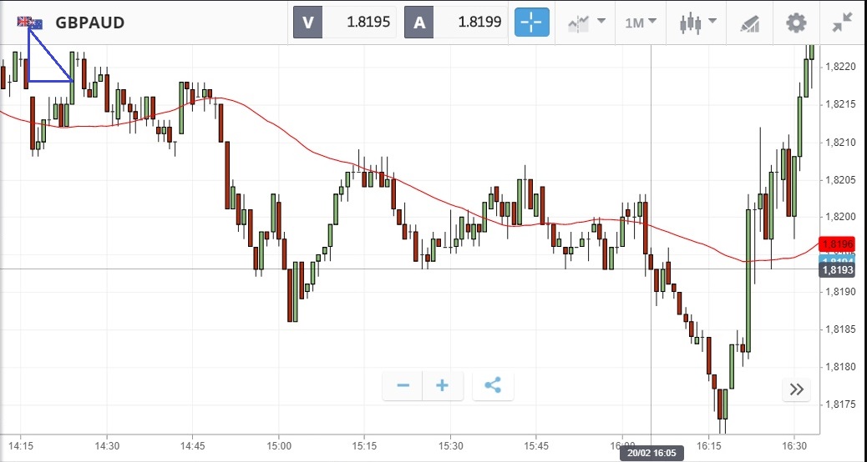Screen dimensions: 867x462
Task: Click the GBPAUD symbol name
Action: 90,23
